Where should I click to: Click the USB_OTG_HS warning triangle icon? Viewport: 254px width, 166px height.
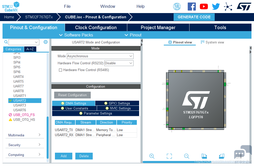(x=10, y=120)
